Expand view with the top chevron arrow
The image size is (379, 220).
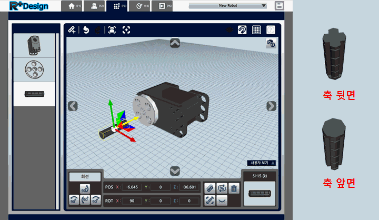(x=175, y=43)
